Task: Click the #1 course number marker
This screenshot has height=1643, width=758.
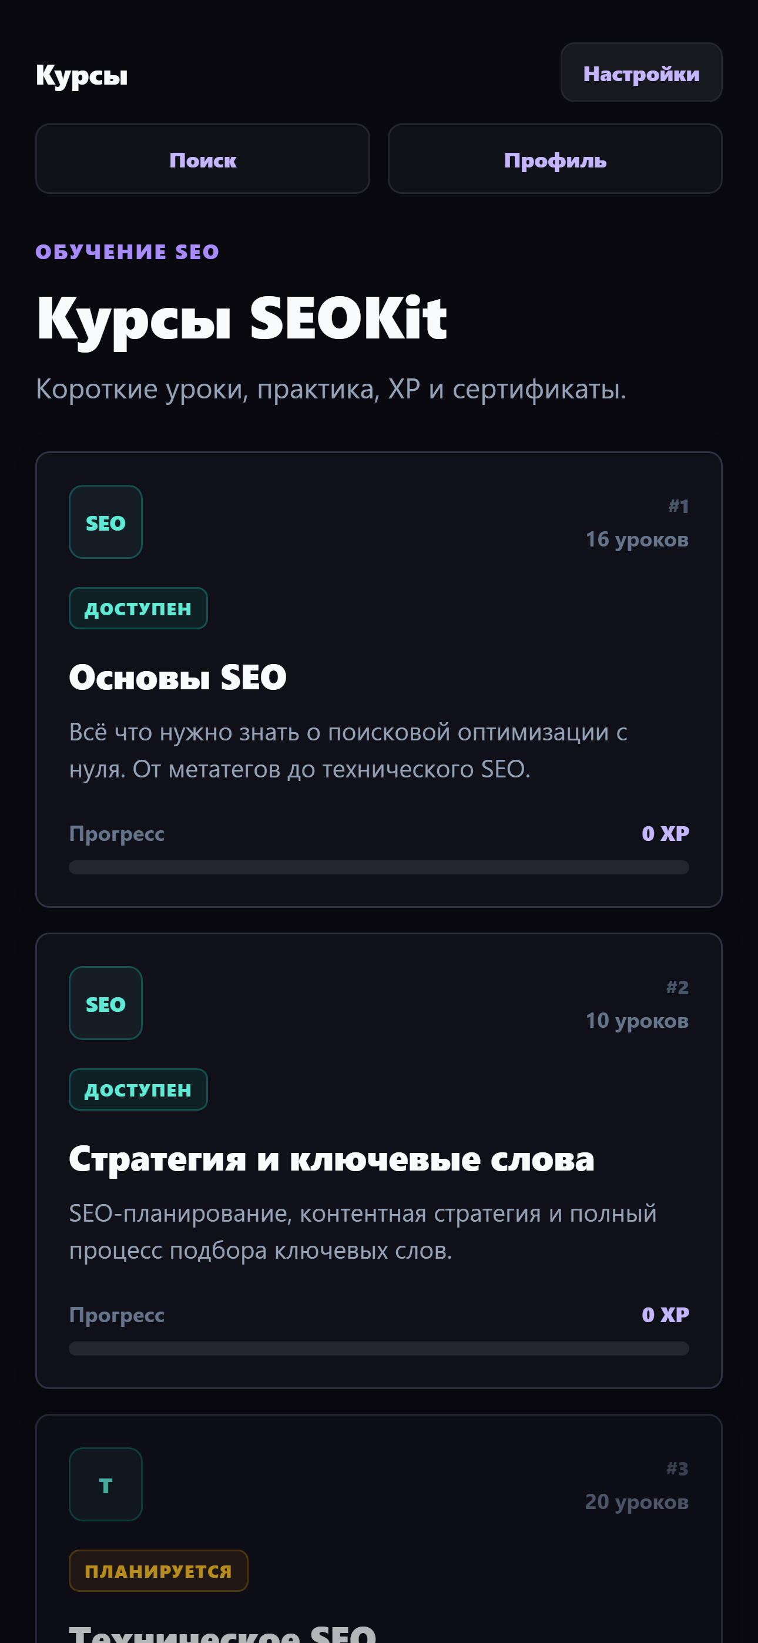Action: click(x=677, y=507)
